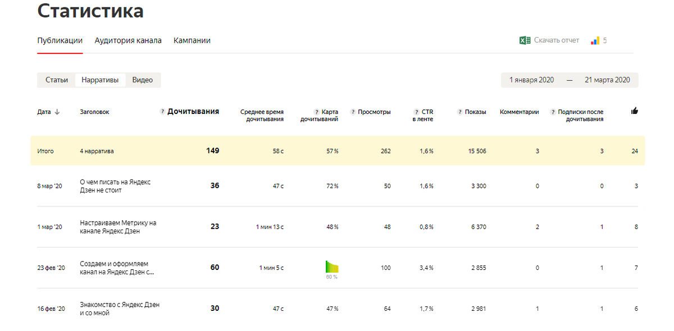Select the Нарративы filter
This screenshot has height=331, width=674.
[100, 80]
